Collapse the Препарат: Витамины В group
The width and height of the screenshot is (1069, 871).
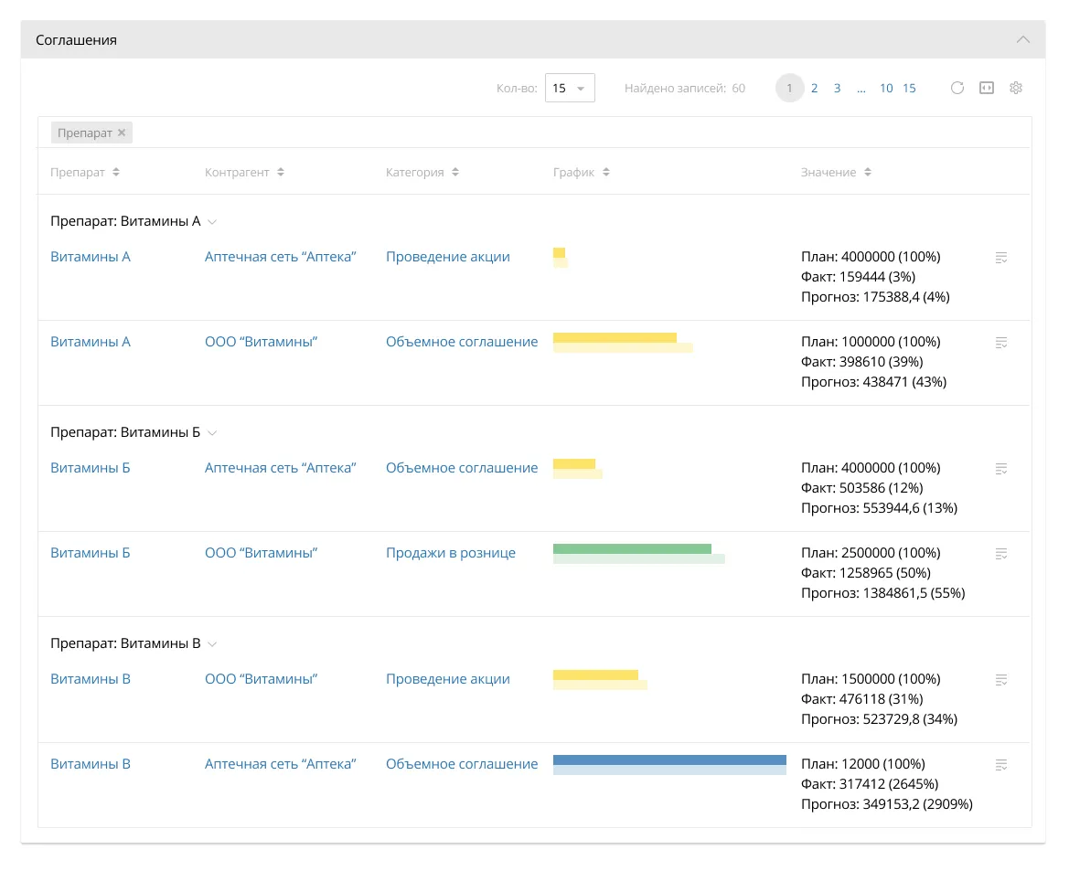tap(212, 644)
